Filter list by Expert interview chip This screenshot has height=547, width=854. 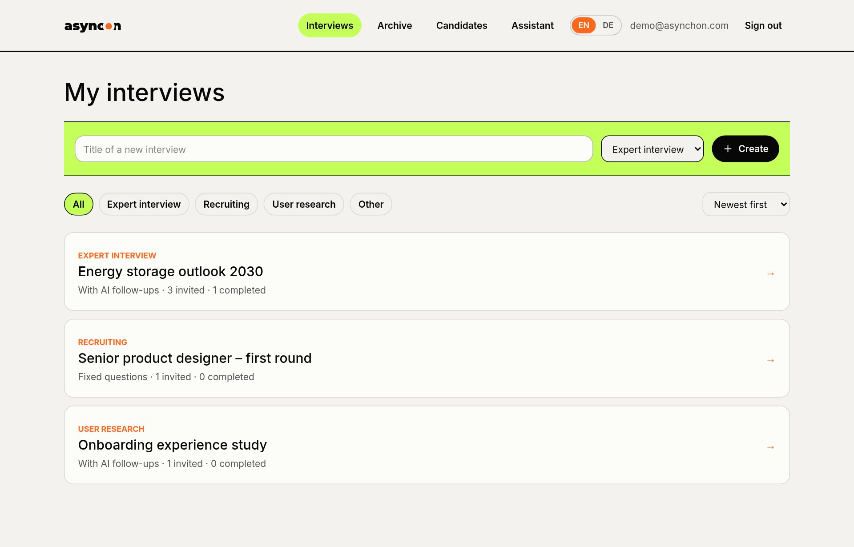click(x=144, y=204)
